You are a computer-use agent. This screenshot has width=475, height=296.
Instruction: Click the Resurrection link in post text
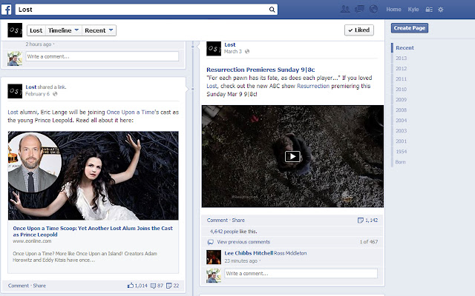[x=313, y=86]
